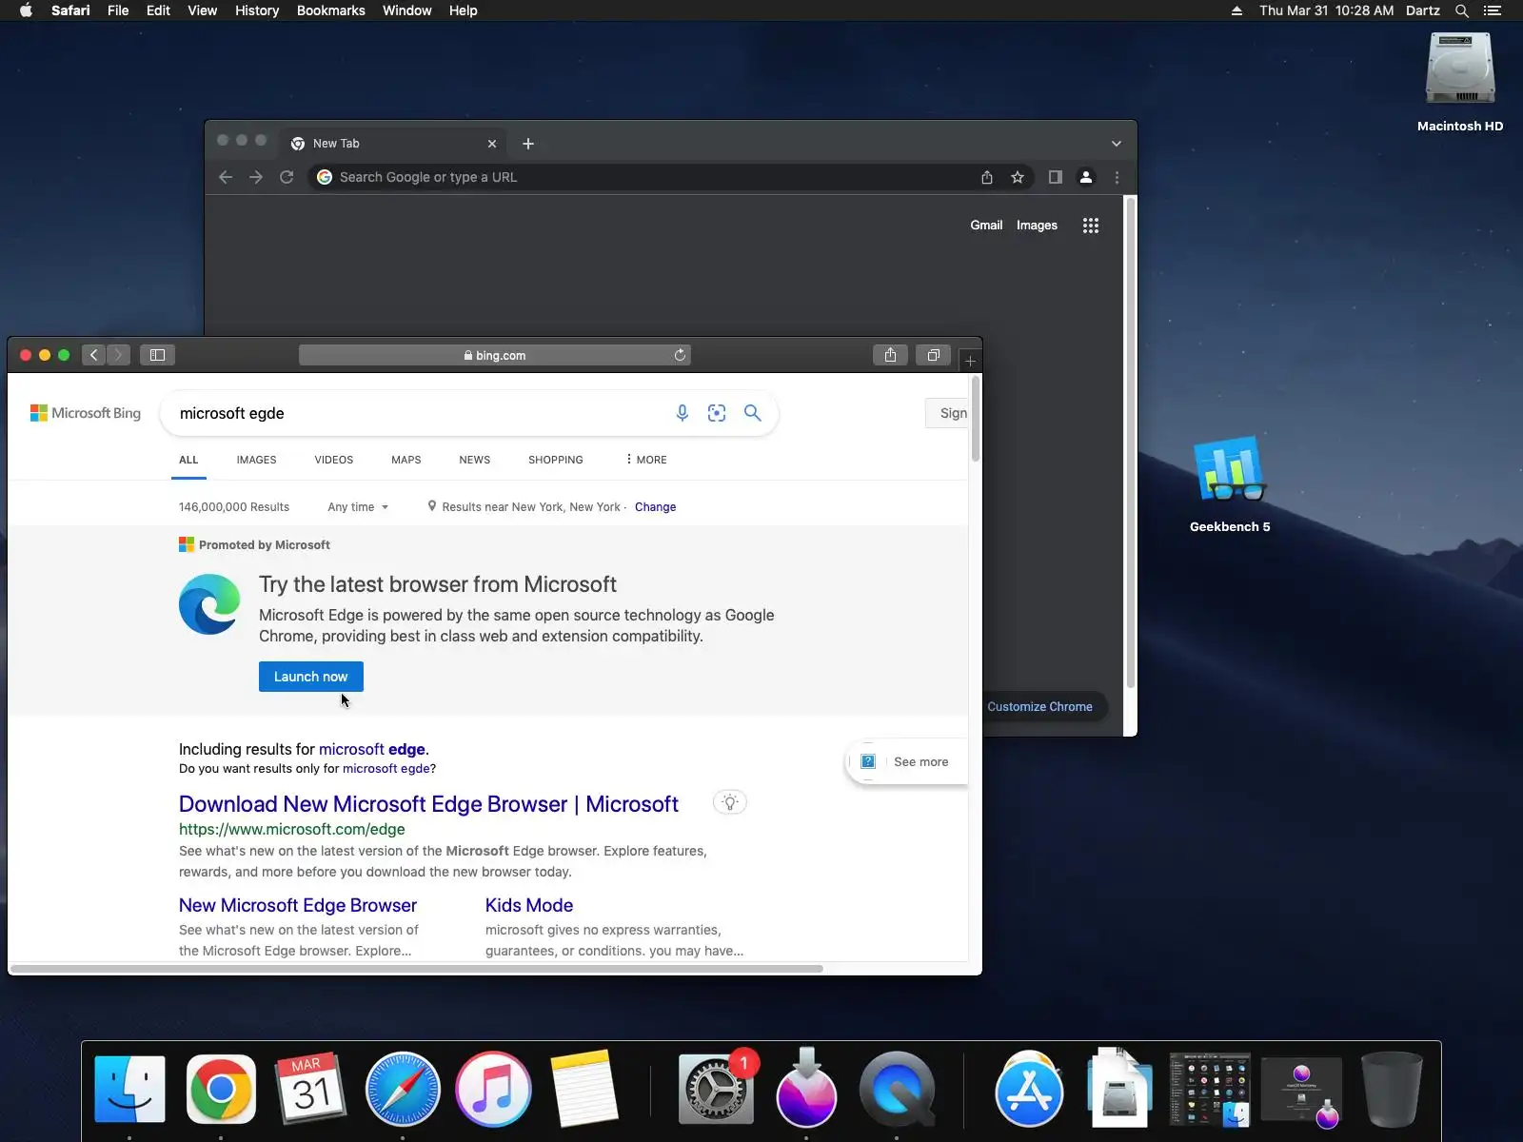
Task: Open the Any time filter dropdown
Action: pyautogui.click(x=358, y=507)
